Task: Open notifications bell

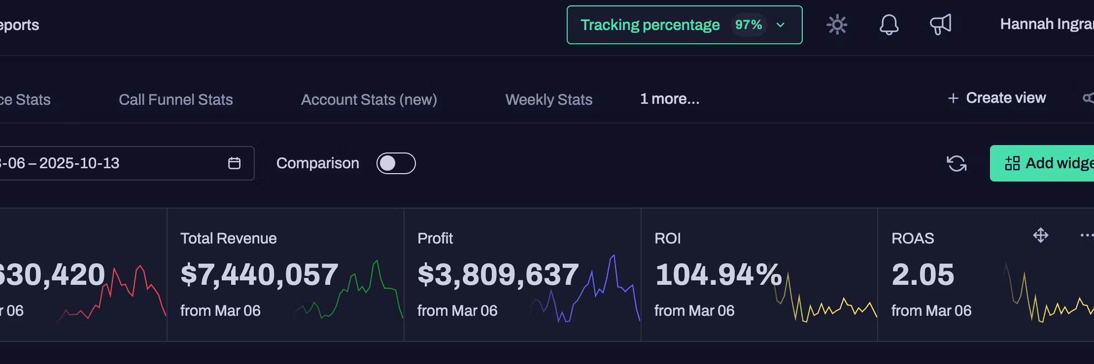Action: coord(889,25)
